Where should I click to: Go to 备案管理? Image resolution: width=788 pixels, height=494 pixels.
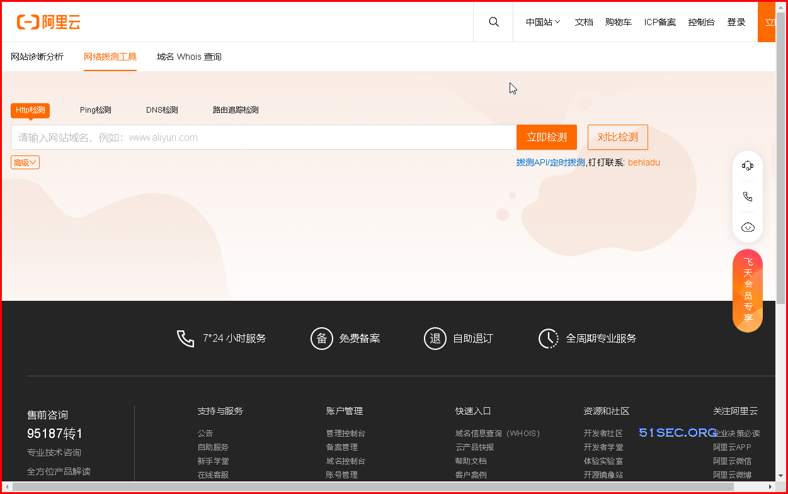tap(342, 447)
